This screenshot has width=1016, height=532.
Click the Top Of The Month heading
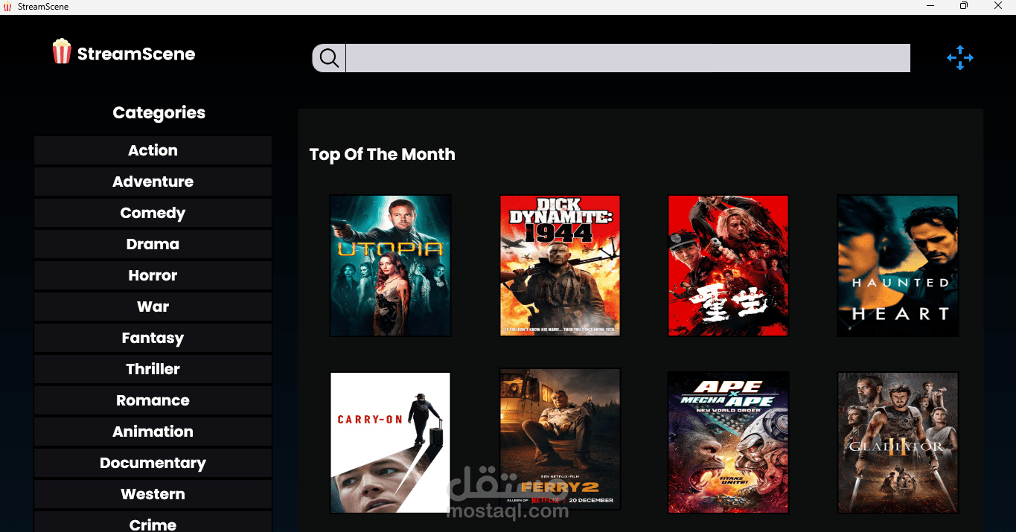(382, 155)
